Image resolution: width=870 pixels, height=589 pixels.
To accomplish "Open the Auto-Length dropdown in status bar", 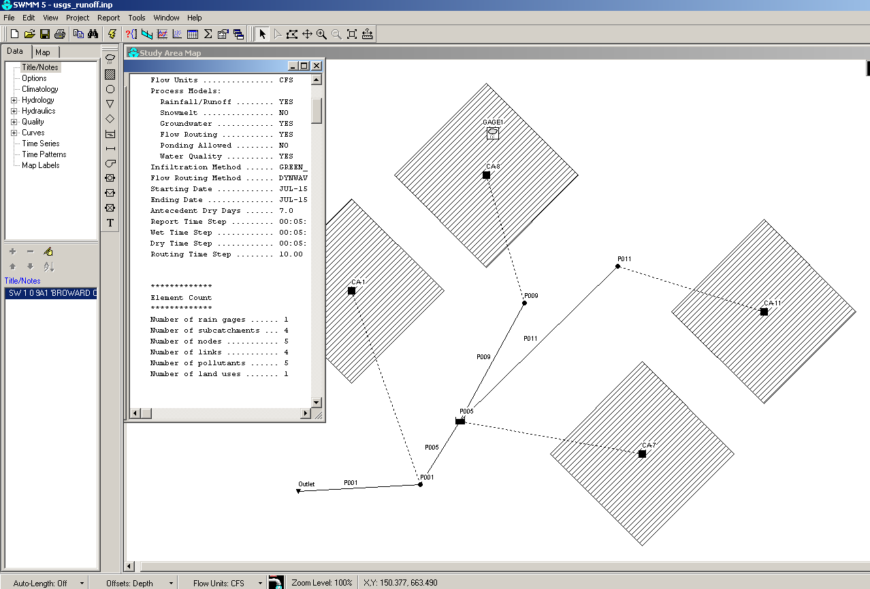I will 82,584.
